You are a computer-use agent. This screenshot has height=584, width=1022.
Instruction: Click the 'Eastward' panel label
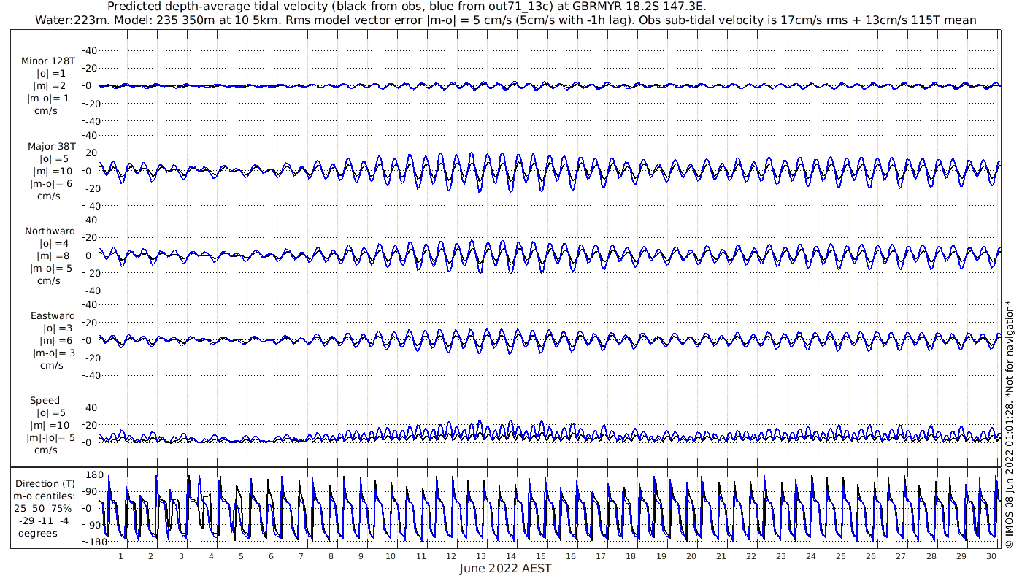(53, 316)
